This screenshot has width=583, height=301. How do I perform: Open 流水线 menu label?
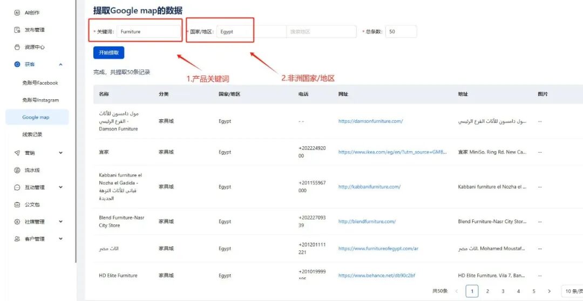[32, 170]
